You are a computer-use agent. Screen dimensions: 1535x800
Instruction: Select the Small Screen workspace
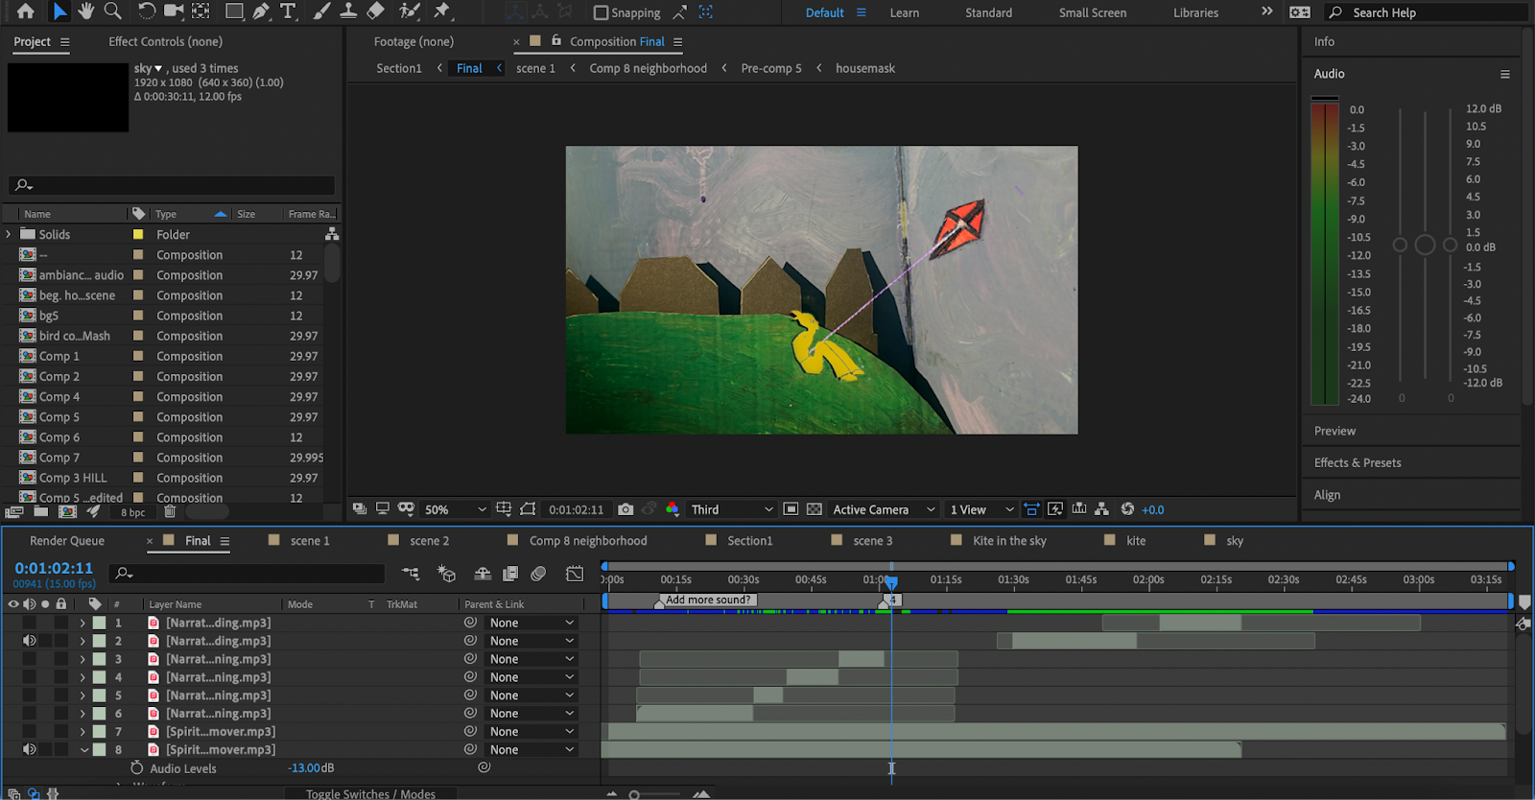[x=1093, y=12]
